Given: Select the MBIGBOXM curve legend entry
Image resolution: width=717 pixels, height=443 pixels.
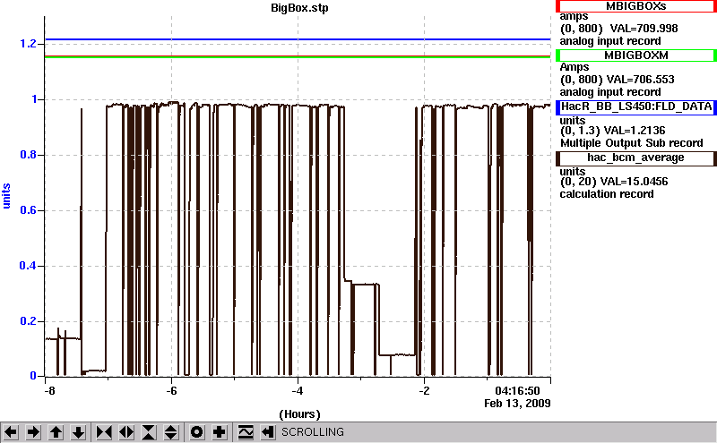Looking at the screenshot, I should (635, 55).
